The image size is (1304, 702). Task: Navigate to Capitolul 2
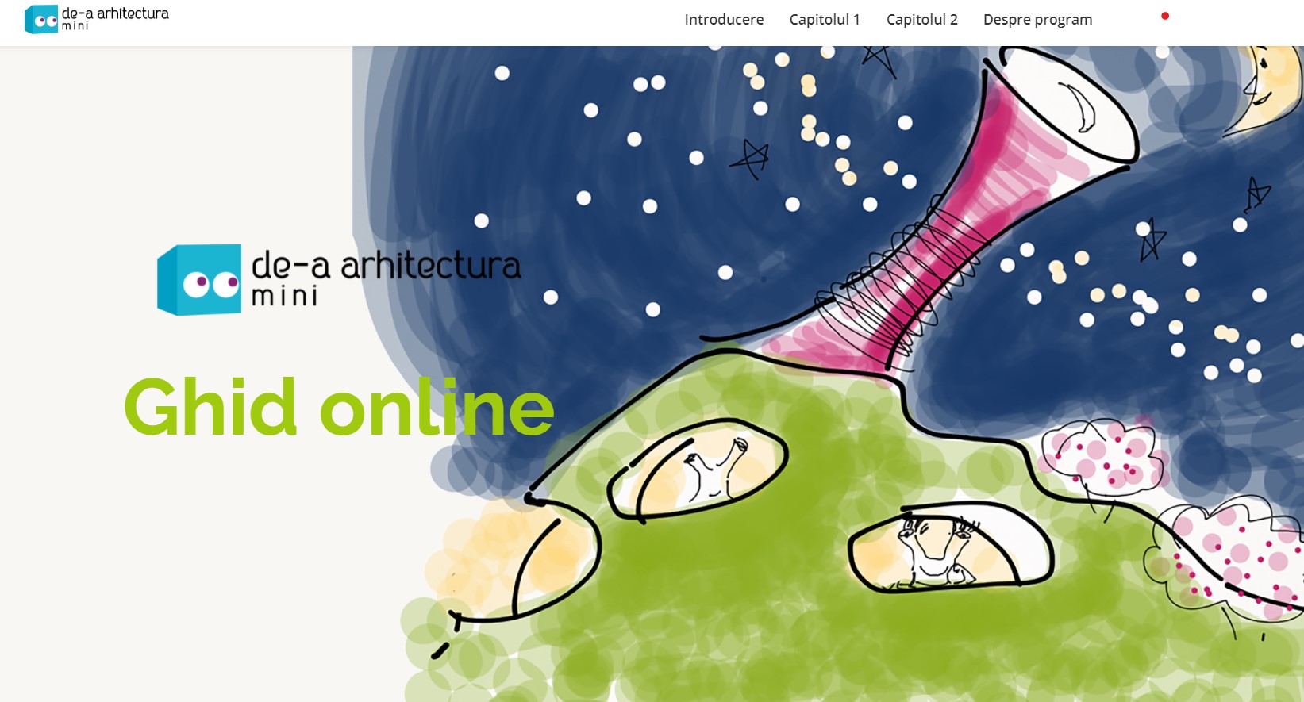click(921, 20)
